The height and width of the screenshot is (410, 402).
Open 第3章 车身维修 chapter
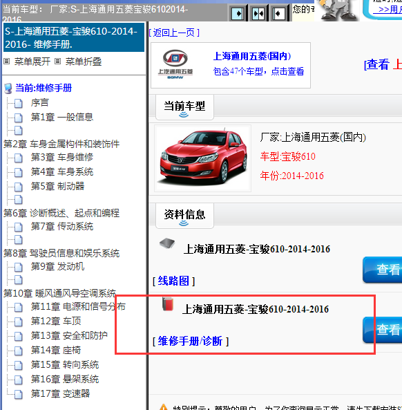[62, 157]
